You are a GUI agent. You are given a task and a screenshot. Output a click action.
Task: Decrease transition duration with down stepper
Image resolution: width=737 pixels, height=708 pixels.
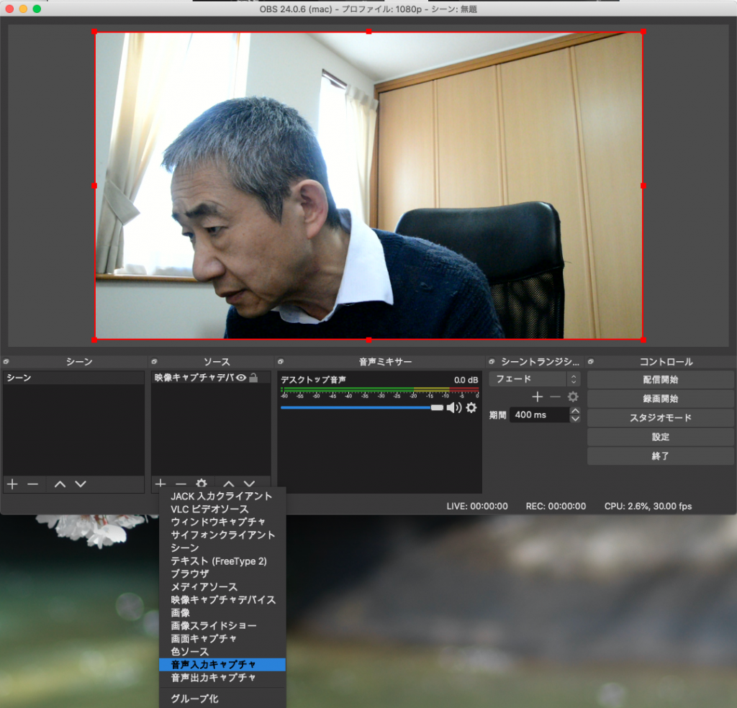574,419
